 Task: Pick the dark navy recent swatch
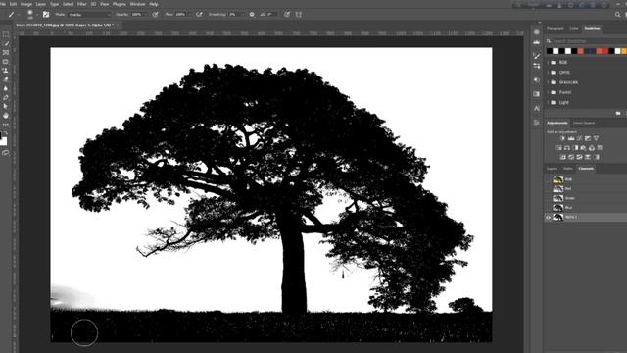point(593,51)
